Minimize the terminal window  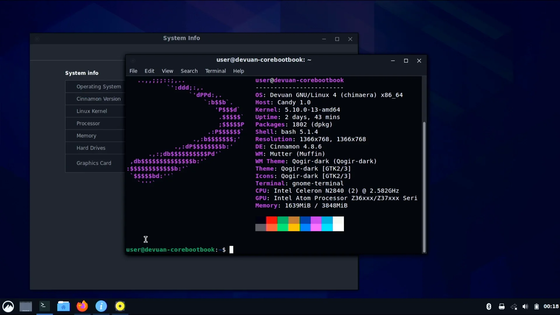[393, 61]
